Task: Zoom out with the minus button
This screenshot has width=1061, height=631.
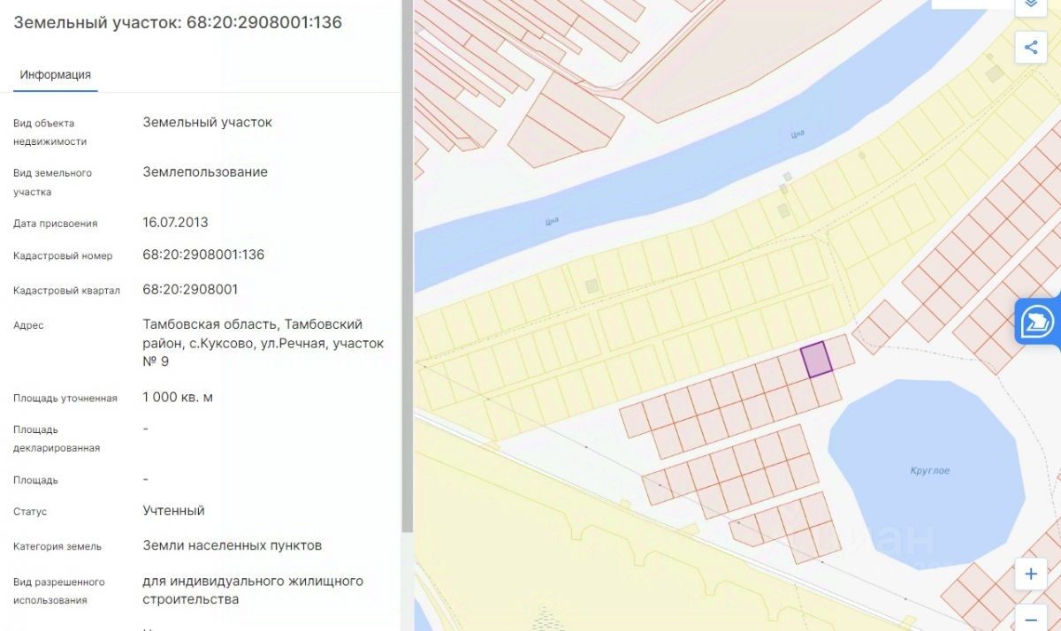Action: click(1031, 618)
